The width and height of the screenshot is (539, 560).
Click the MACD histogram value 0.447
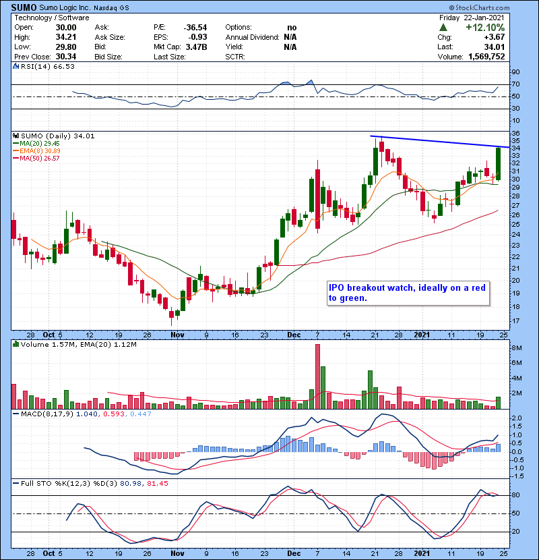pyautogui.click(x=141, y=414)
